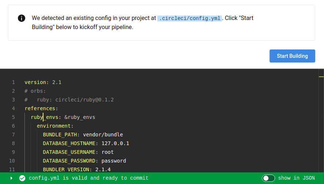Click the "show in JSON" label
The height and width of the screenshot is (184, 324).
tap(296, 178)
